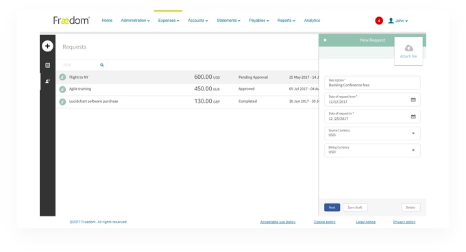466x252 pixels.
Task: Click the 450.00 EUR amount
Action: click(207, 89)
